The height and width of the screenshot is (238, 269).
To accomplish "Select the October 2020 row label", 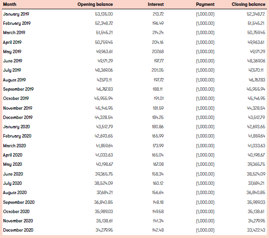I will (x=16, y=212).
